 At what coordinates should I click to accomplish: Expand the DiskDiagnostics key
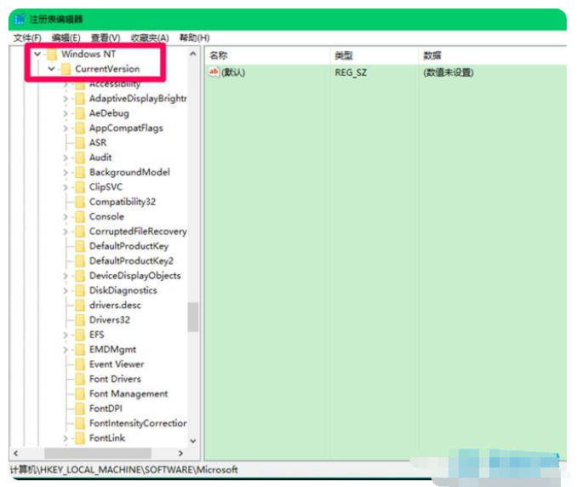[x=66, y=290]
